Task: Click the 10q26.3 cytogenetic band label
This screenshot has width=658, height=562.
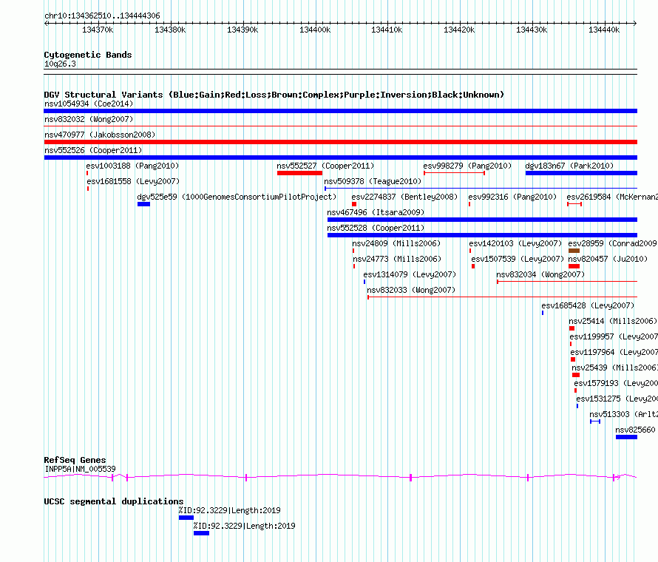Action: 60,64
